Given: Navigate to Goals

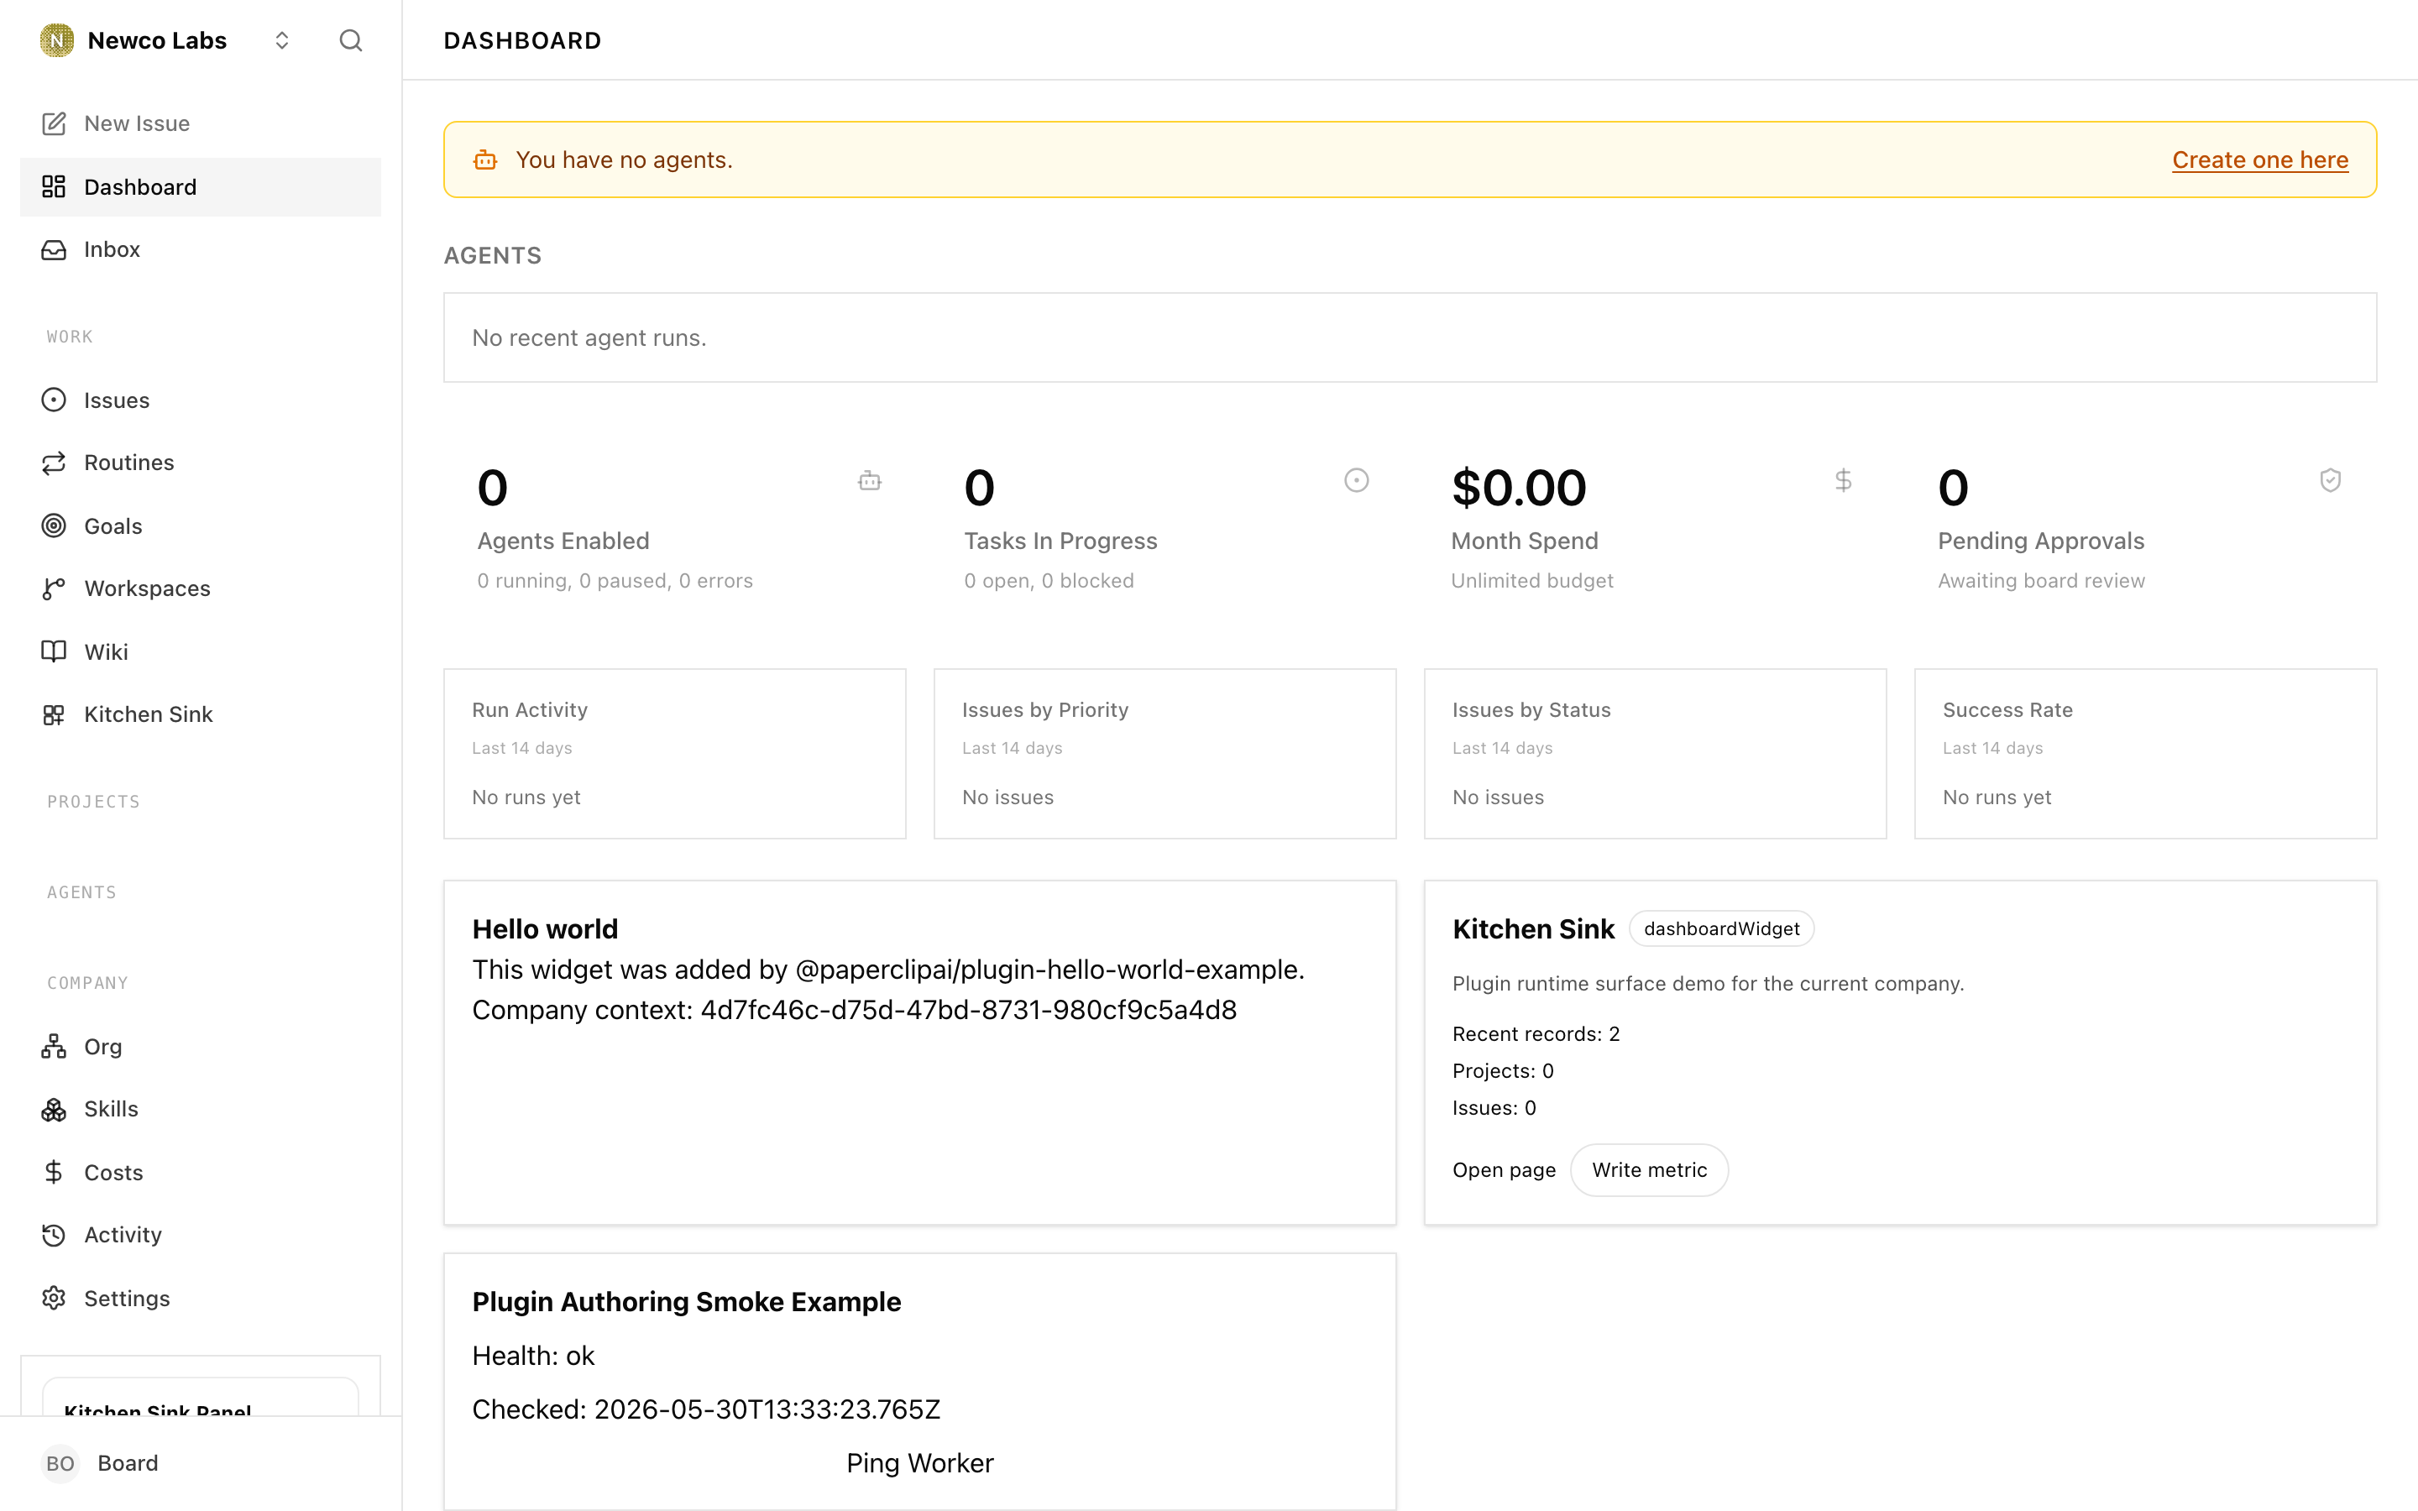Looking at the screenshot, I should [200, 525].
